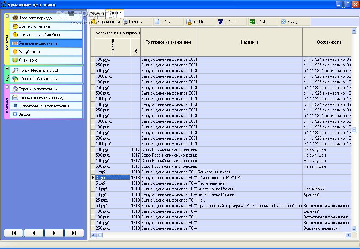Click the Печать printer button
This screenshot has width=360, height=249.
[x=137, y=22]
